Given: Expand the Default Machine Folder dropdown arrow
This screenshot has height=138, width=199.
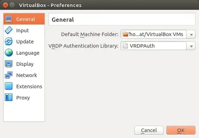Looking at the screenshot, I should 191,34.
